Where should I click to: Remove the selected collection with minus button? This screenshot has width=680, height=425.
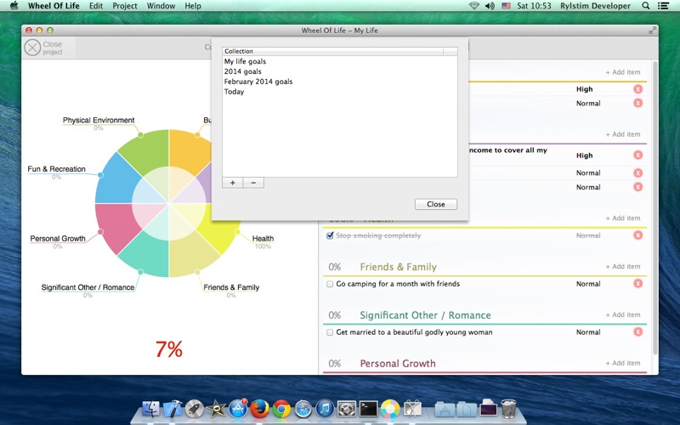tap(253, 183)
